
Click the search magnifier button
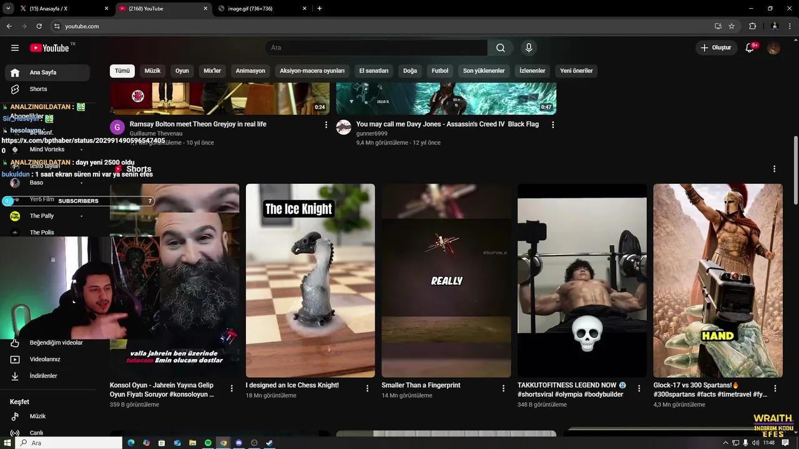pos(501,48)
